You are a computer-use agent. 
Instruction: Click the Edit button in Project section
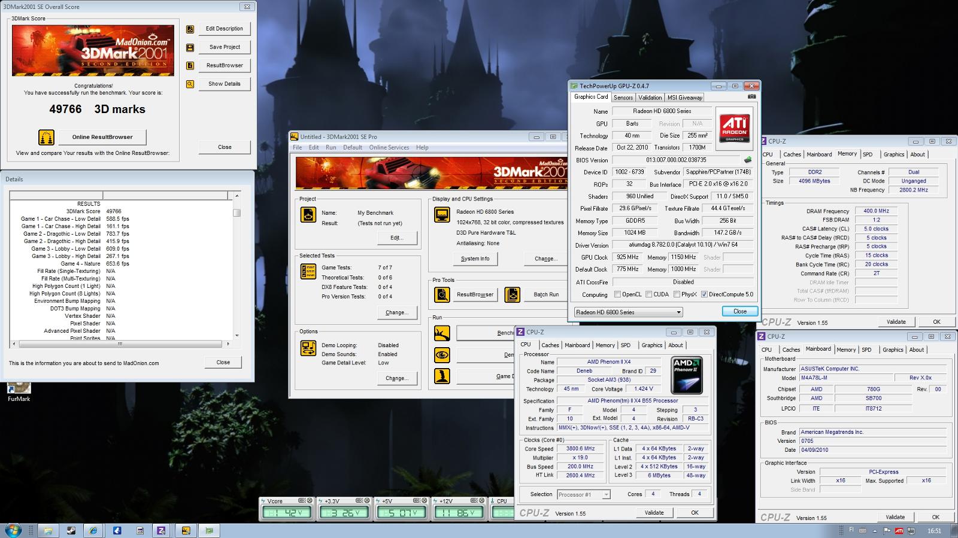(396, 238)
